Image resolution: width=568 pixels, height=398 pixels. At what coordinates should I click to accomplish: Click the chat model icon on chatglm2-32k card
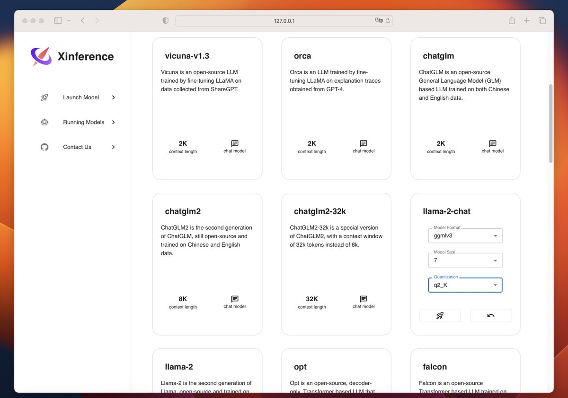(x=363, y=299)
